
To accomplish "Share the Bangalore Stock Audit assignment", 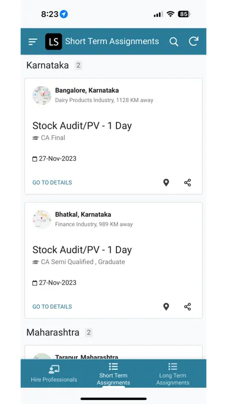I will click(x=188, y=183).
